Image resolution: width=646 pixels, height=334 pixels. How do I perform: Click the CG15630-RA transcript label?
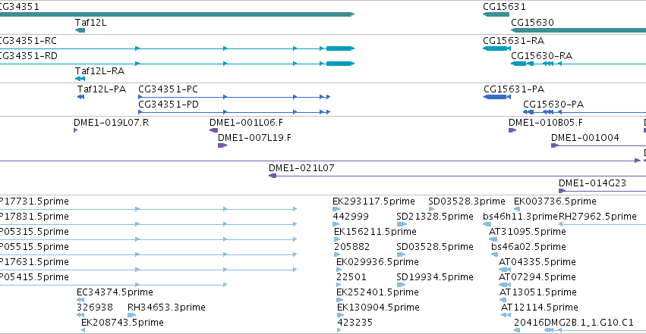coord(541,56)
